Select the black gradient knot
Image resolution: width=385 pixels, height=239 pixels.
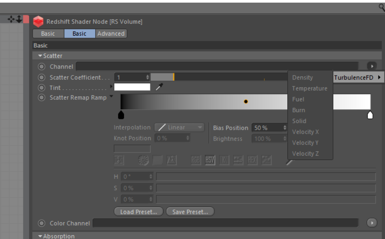[x=121, y=115]
